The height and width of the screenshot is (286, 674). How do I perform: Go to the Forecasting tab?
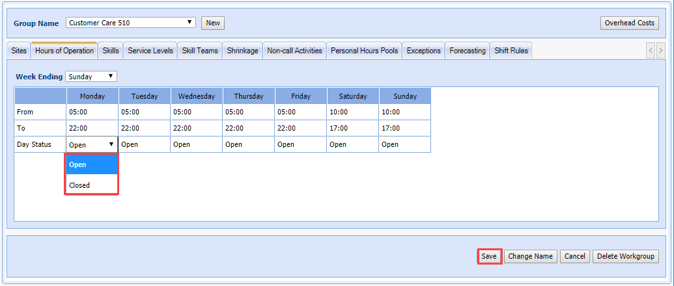click(467, 51)
